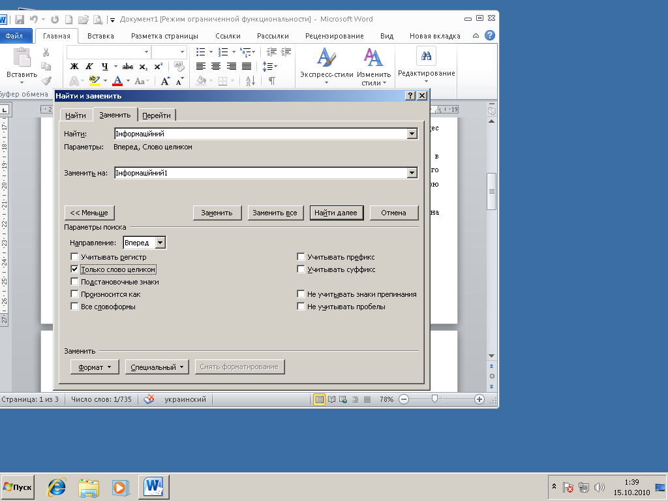The image size is (668, 501).
Task: Uncheck Только слово целиком checkbox
Action: coord(74,269)
